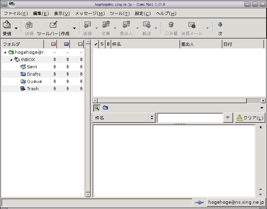Go to next message with 次 arrow
Image resolution: width=267 pixels, height=209 pixels.
click(220, 25)
